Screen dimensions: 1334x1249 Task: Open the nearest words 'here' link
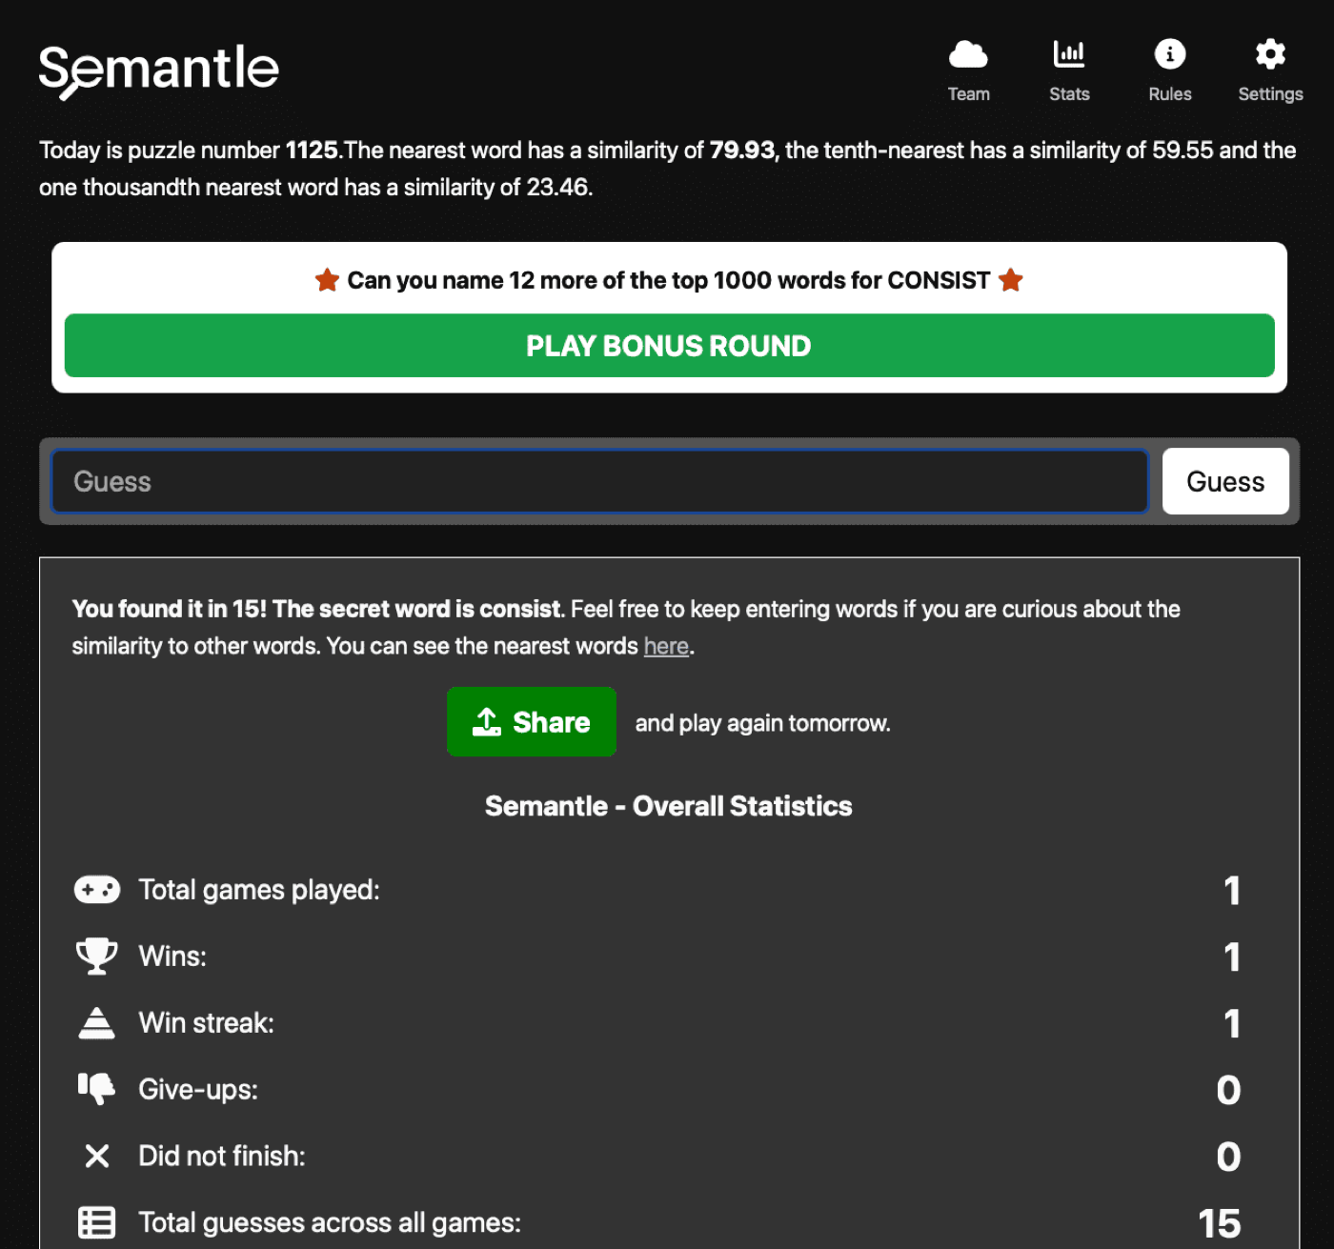[x=666, y=646]
